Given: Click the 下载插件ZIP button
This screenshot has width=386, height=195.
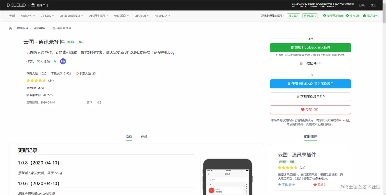Looking at the screenshot, I should click(310, 63).
